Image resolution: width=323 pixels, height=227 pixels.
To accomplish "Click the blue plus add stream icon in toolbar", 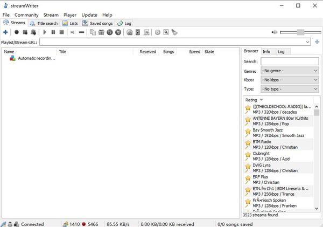I will pos(5,32).
